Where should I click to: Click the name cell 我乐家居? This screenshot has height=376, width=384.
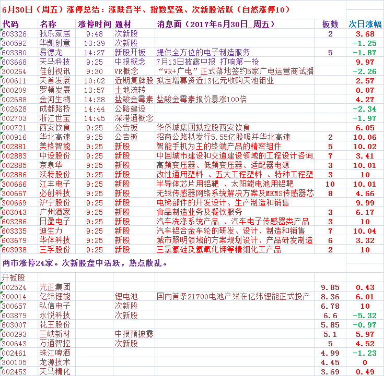[x=56, y=34]
